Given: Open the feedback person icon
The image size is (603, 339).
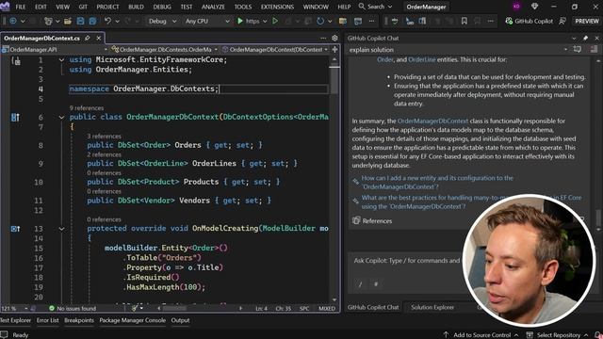Looking at the screenshot, I should pos(562,21).
